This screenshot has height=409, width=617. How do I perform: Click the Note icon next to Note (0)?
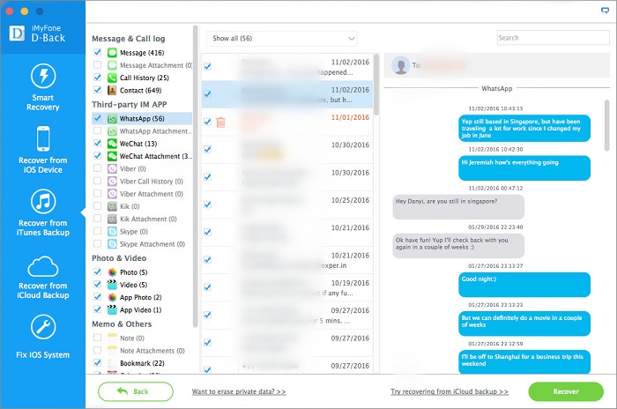click(112, 338)
